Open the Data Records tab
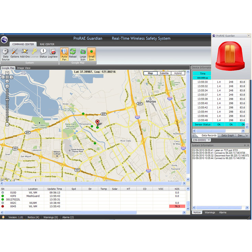The width and height of the screenshot is (252, 252). tap(209, 136)
